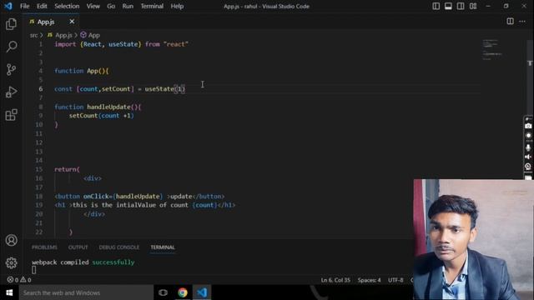Split the editor to the right
Screen dimensions: 534x300
(510, 22)
